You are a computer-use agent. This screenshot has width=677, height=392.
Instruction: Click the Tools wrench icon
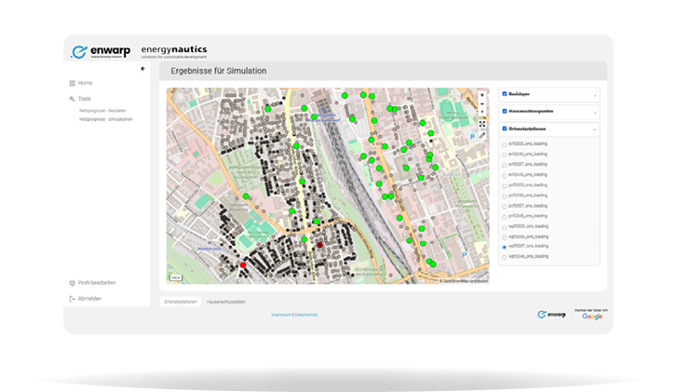tap(72, 99)
